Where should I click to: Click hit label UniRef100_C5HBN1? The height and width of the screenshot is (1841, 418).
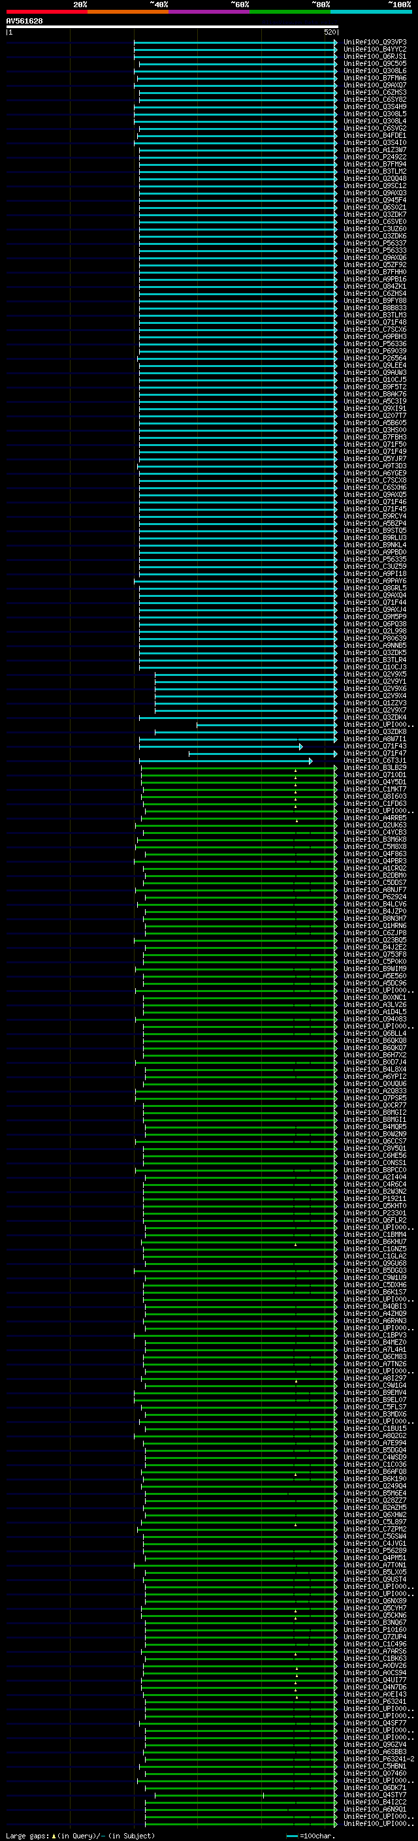(x=374, y=1766)
